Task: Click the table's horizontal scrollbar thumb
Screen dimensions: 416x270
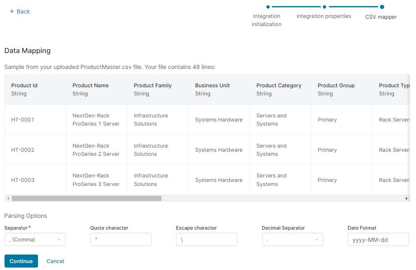Action: pos(87,199)
